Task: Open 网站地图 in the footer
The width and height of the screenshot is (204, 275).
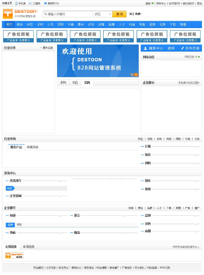Action: tap(102, 268)
